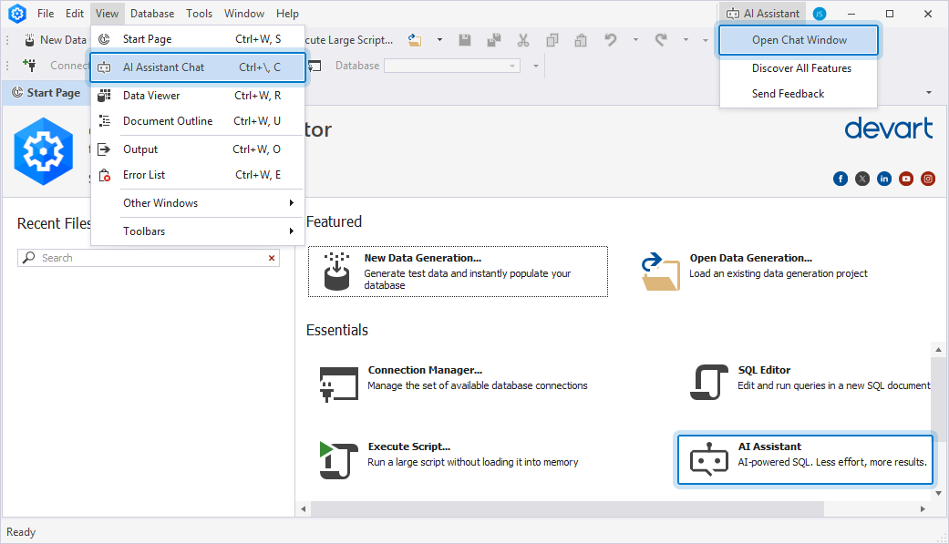Click the Copy icon in the toolbar

pos(552,40)
